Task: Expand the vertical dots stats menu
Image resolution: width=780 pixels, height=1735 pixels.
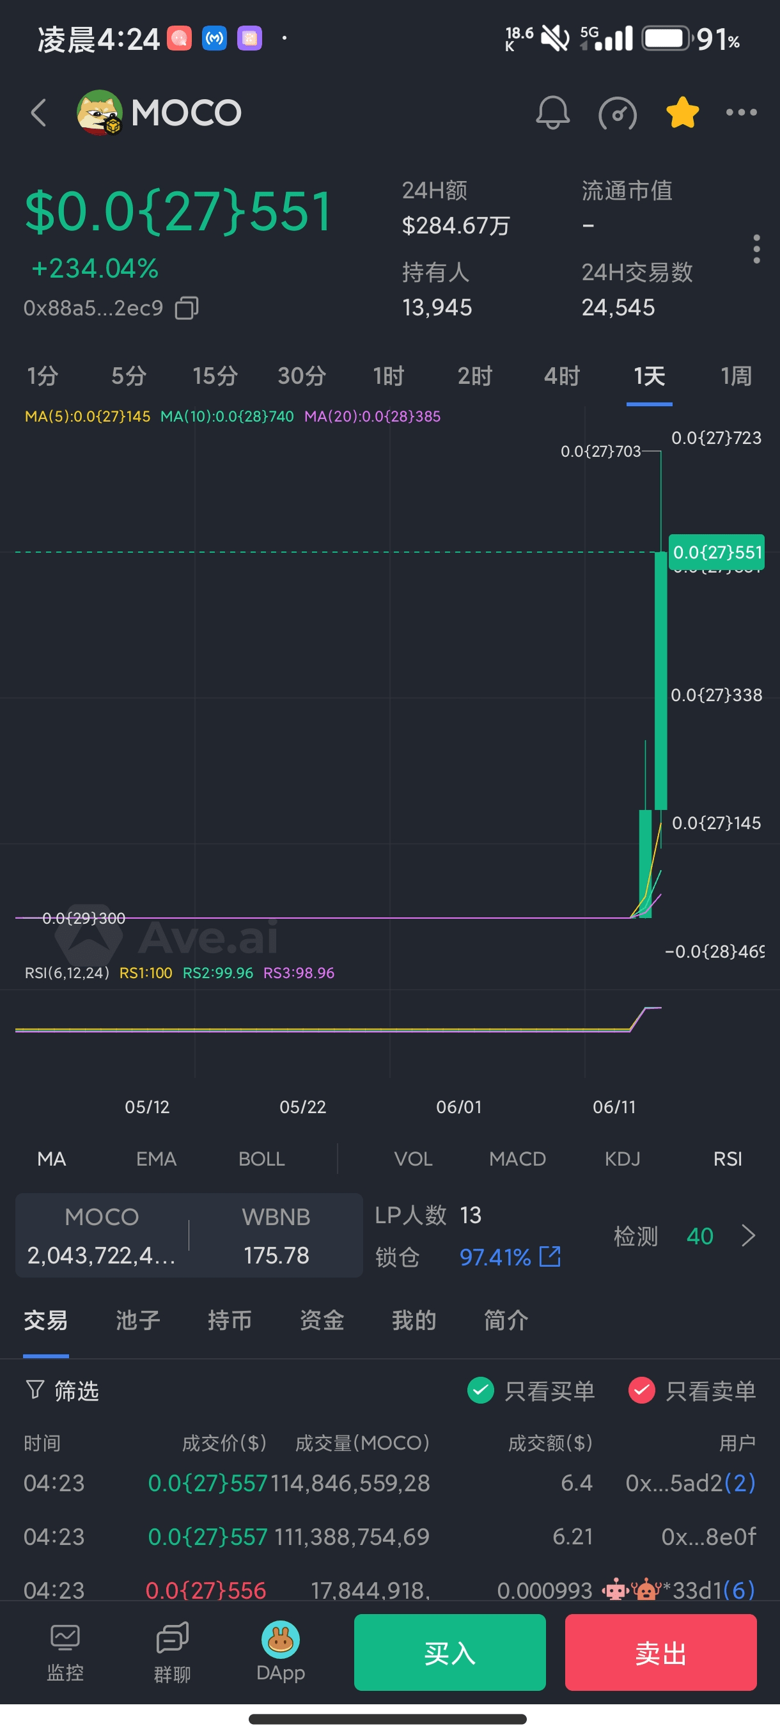Action: (756, 250)
